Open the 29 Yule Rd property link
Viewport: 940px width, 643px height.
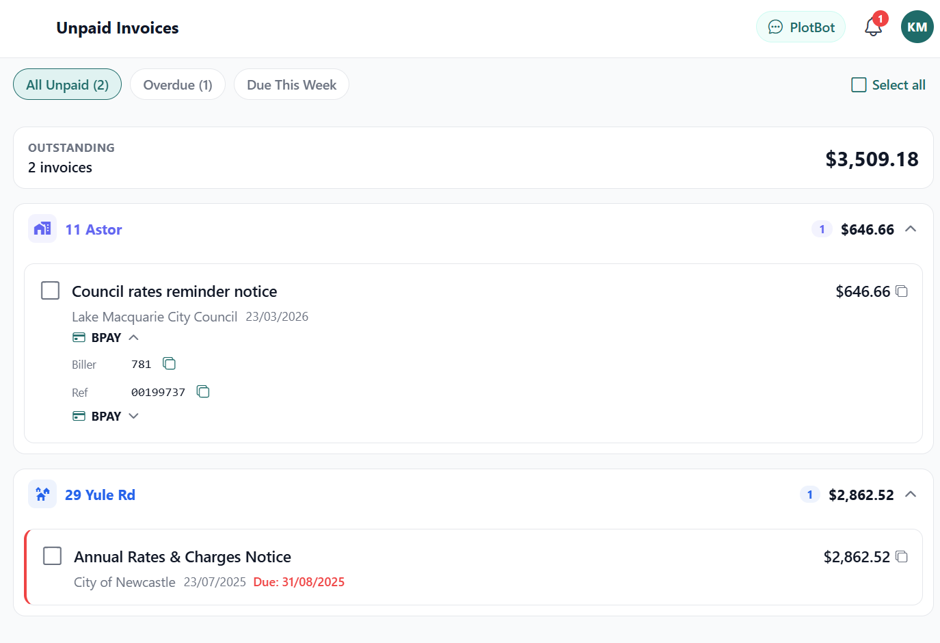coord(100,495)
